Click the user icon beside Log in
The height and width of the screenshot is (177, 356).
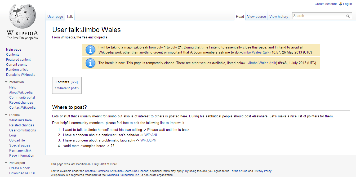pos(341,4)
